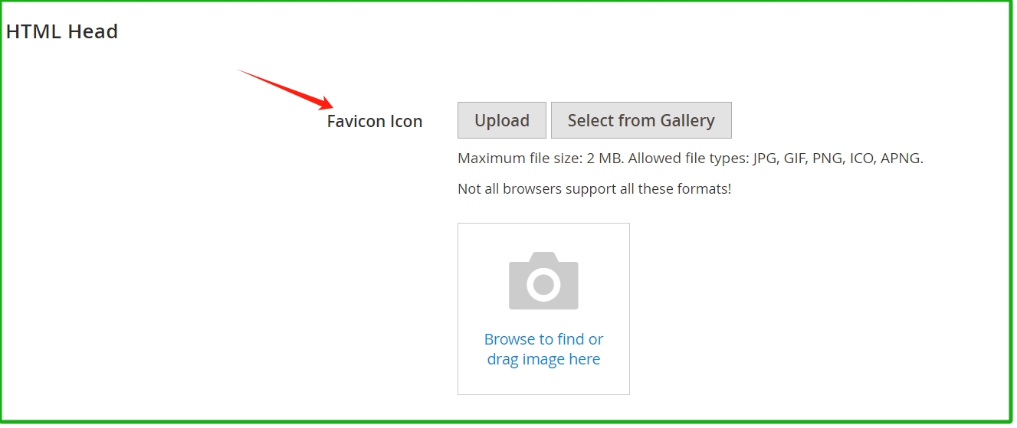Image resolution: width=1017 pixels, height=428 pixels.
Task: Click the gray camera placeholder icon
Action: point(543,280)
